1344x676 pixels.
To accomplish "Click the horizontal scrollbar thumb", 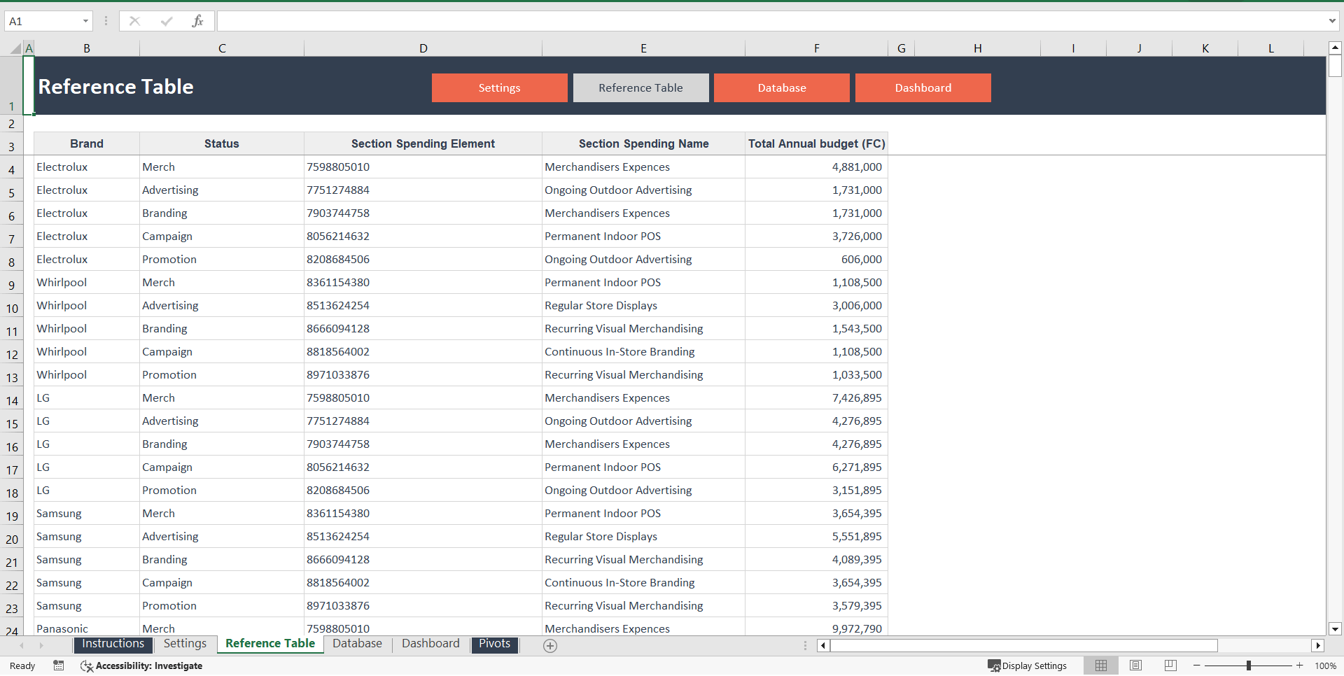I will point(1023,645).
